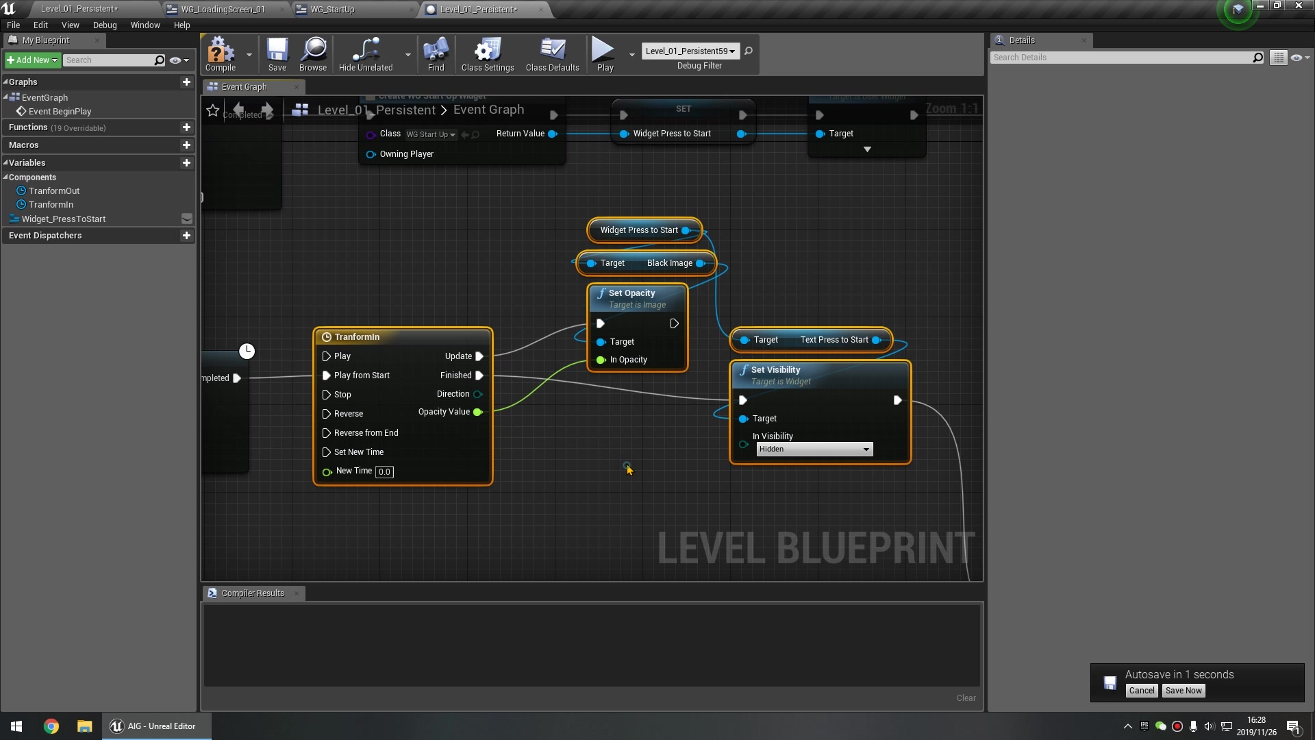Open Class Settings
Screen dimensions: 1315x740
pos(487,53)
